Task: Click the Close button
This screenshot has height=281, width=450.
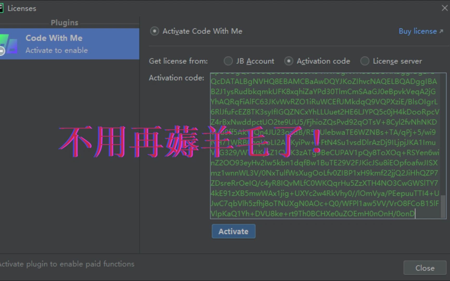Action: coord(425,268)
